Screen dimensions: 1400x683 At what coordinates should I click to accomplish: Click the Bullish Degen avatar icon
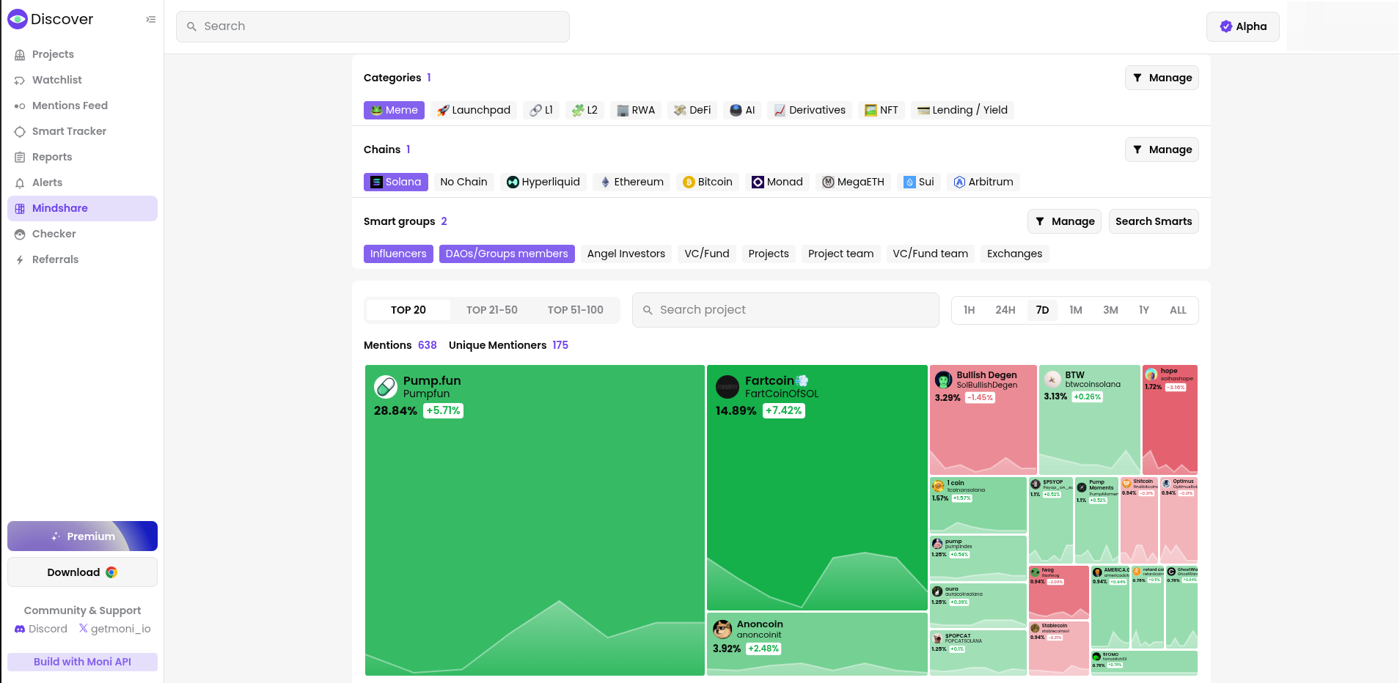(x=943, y=380)
